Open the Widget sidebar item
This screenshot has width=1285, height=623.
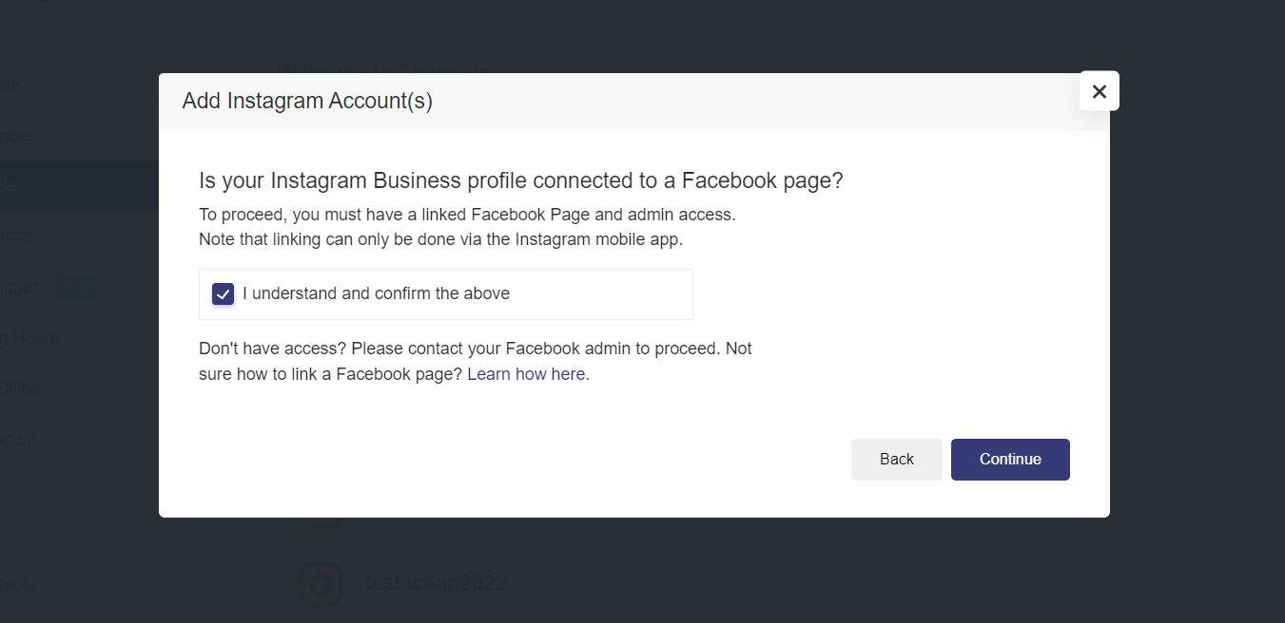coord(21,287)
